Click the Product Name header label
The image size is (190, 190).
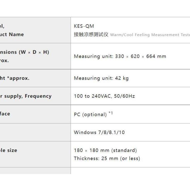[x=12, y=34]
